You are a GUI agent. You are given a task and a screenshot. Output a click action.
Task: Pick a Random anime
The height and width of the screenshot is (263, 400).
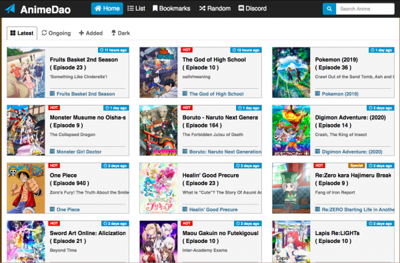(215, 9)
